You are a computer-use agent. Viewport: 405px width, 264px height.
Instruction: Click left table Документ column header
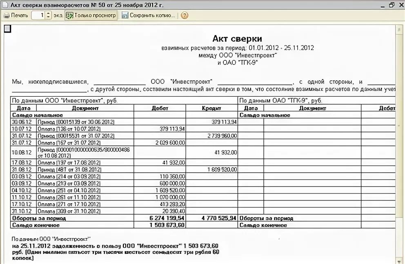(85, 108)
